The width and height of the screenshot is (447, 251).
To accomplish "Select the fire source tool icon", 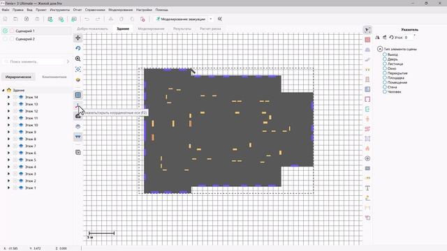I will [x=367, y=149].
